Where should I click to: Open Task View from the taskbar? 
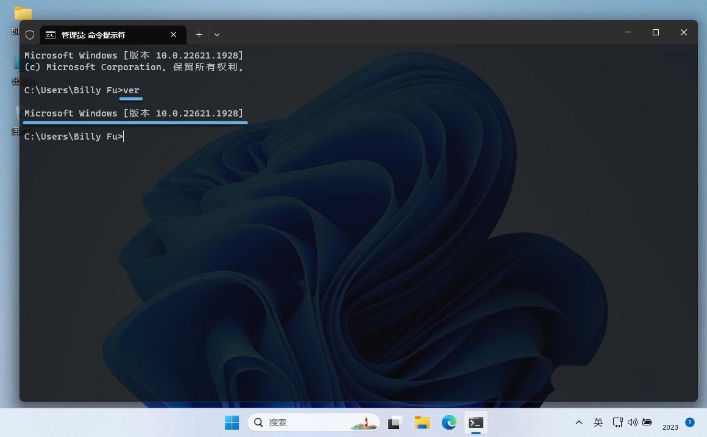pos(394,422)
